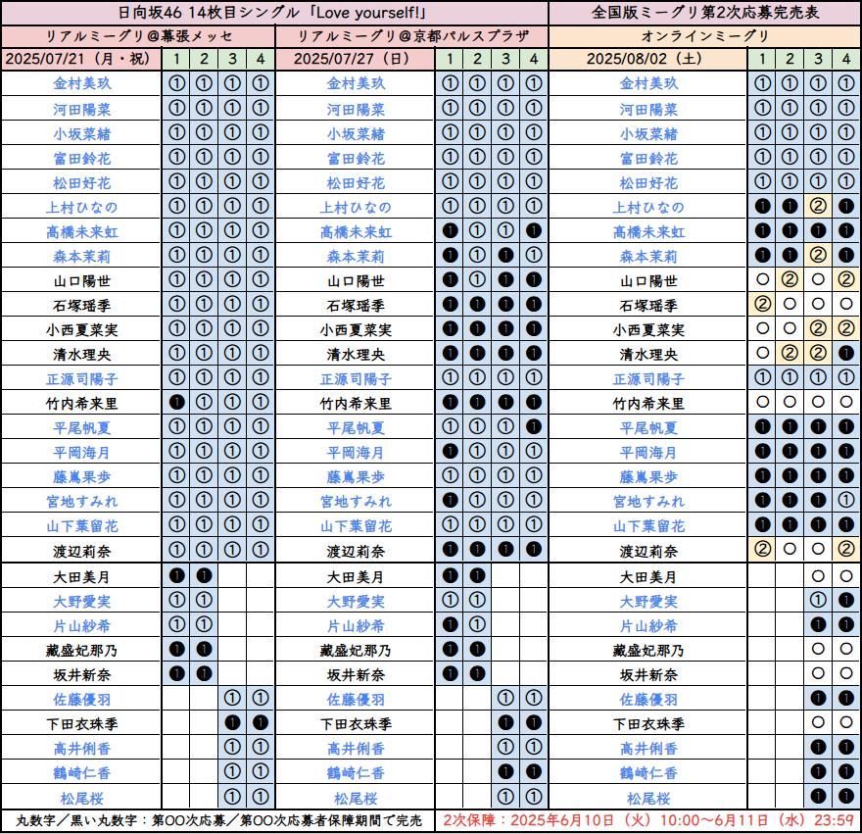Viewport: 862px width, 834px height.
Task: Click 松尾桜 in the オンラインミーグリ list
Action: point(648,798)
